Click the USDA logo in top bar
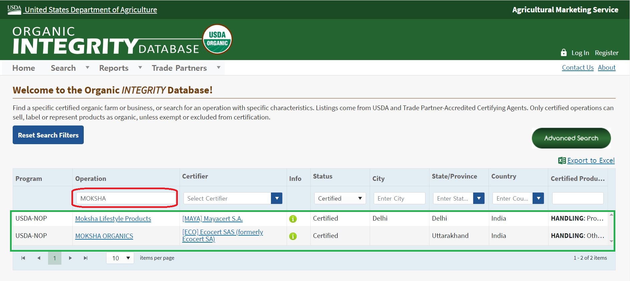The image size is (630, 281). click(x=14, y=9)
